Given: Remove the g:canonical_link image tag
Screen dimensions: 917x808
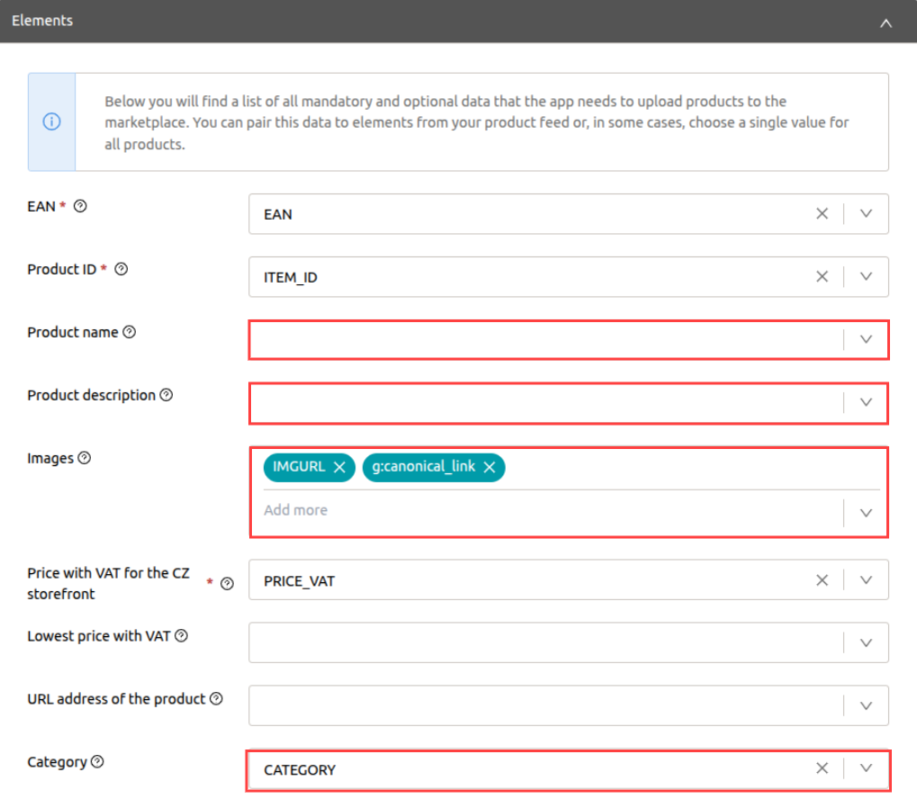Looking at the screenshot, I should [x=490, y=467].
